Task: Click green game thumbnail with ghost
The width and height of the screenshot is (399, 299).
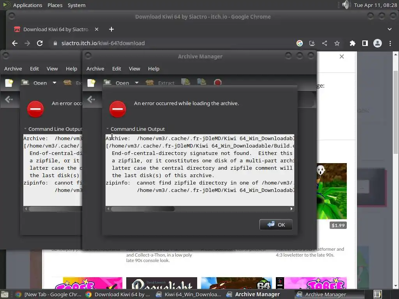Action: [x=332, y=191]
